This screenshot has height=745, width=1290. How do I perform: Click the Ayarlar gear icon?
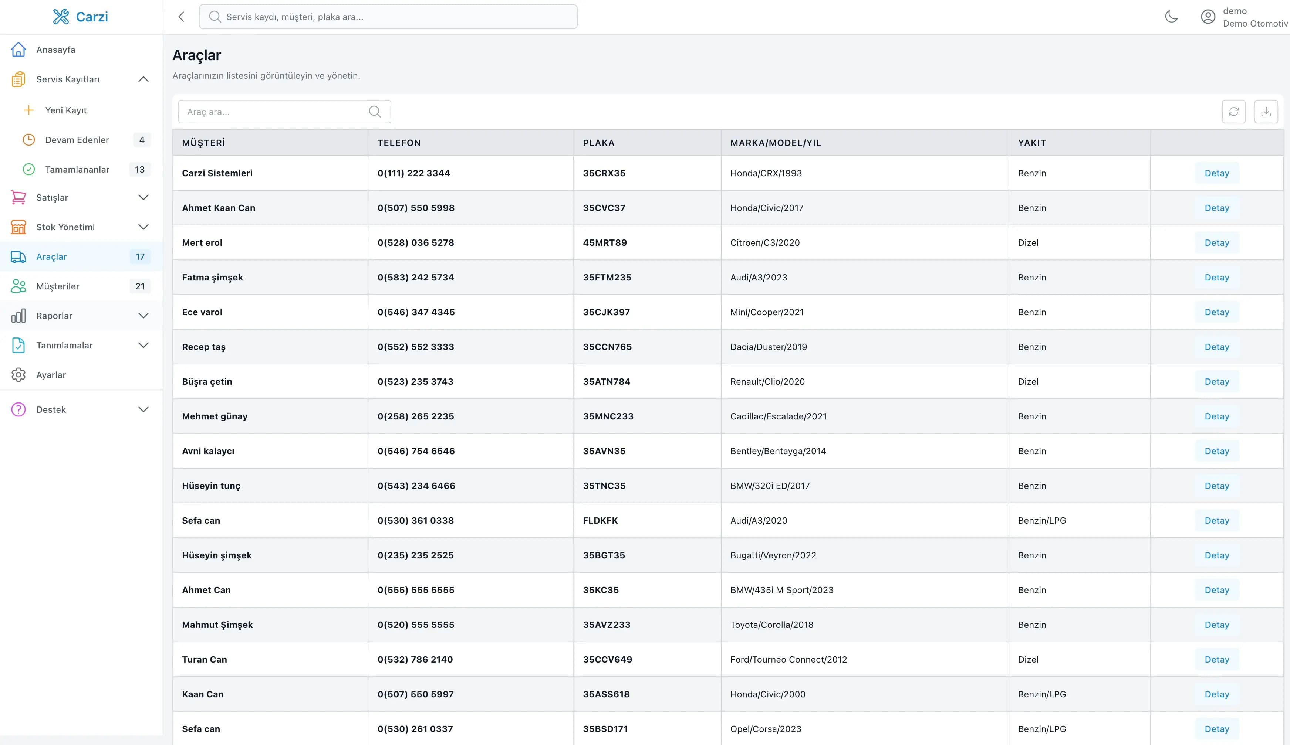pos(18,375)
